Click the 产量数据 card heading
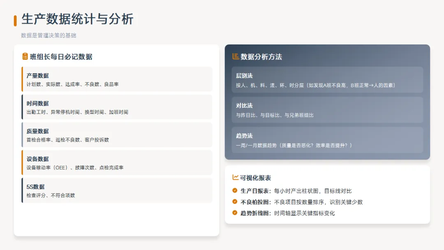This screenshot has width=444, height=250. [x=38, y=76]
